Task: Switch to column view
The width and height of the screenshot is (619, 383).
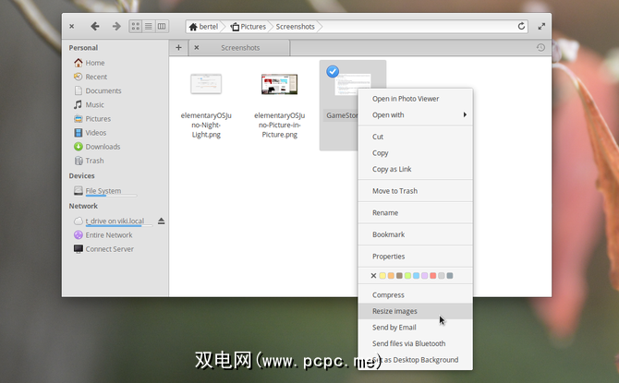Action: 162,27
